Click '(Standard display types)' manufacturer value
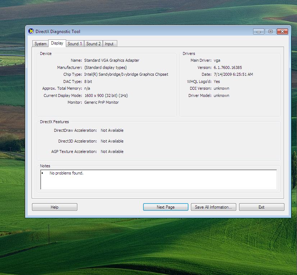The image size is (297, 275). coord(105,67)
